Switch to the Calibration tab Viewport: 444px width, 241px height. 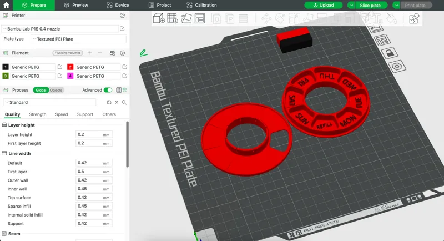pos(201,5)
